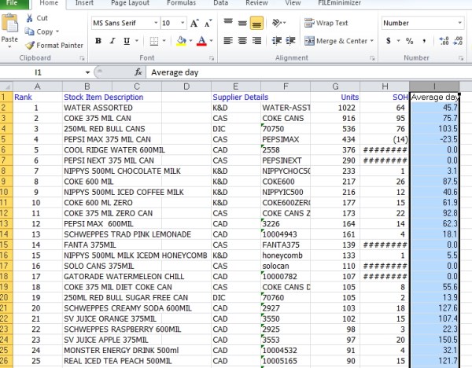Open the font size 10 dropdown
The width and height of the screenshot is (472, 368).
(183, 23)
